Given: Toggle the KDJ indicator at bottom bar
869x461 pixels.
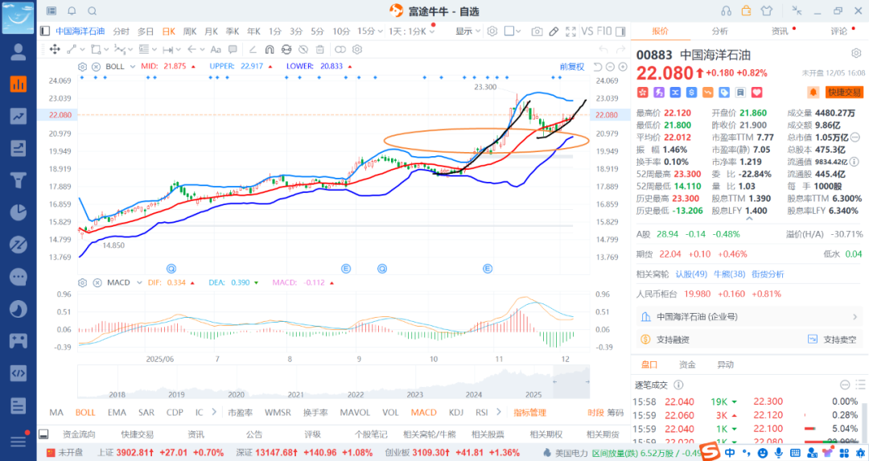Looking at the screenshot, I should 456,412.
